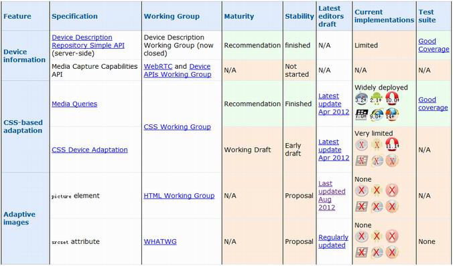Click the Internet Explorer 9.0+ icon
453x266 pixels.
click(x=377, y=115)
